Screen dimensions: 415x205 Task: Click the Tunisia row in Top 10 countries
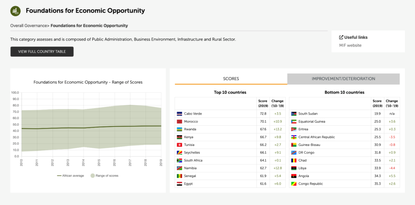tap(230, 145)
